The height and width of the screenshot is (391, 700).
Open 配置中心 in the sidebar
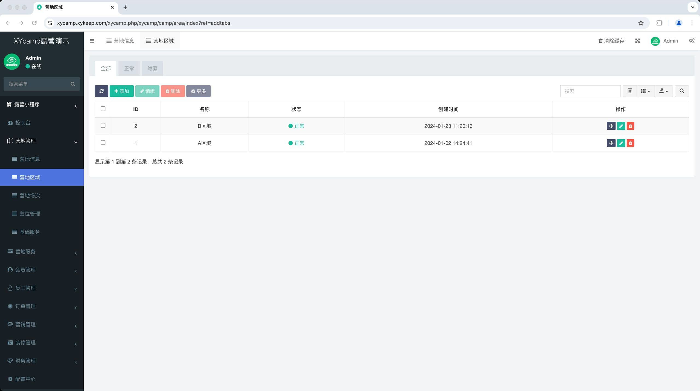(42, 379)
